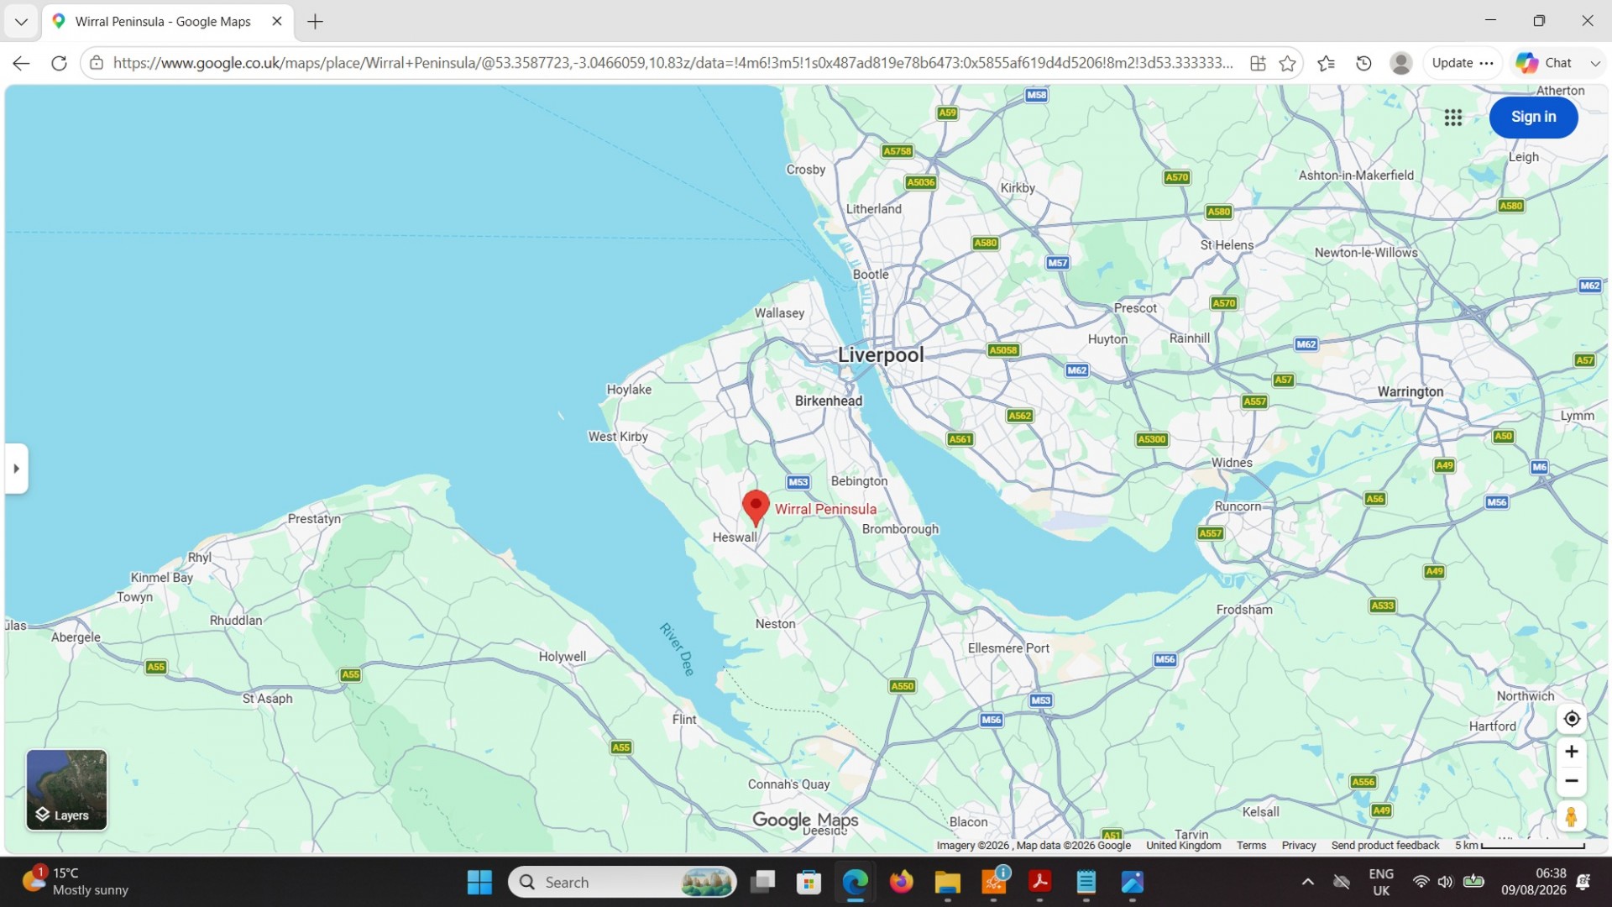Click the River Dee label
The height and width of the screenshot is (907, 1612).
click(678, 649)
